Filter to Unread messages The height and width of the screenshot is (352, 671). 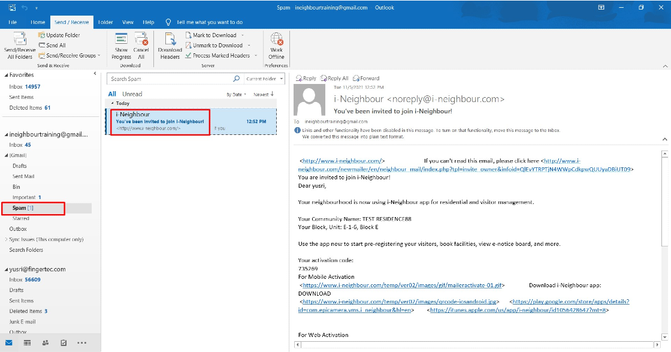pos(132,94)
